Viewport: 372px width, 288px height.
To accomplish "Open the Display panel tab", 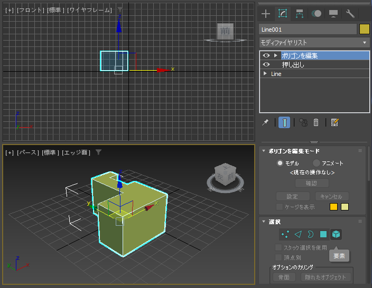I will 333,14.
